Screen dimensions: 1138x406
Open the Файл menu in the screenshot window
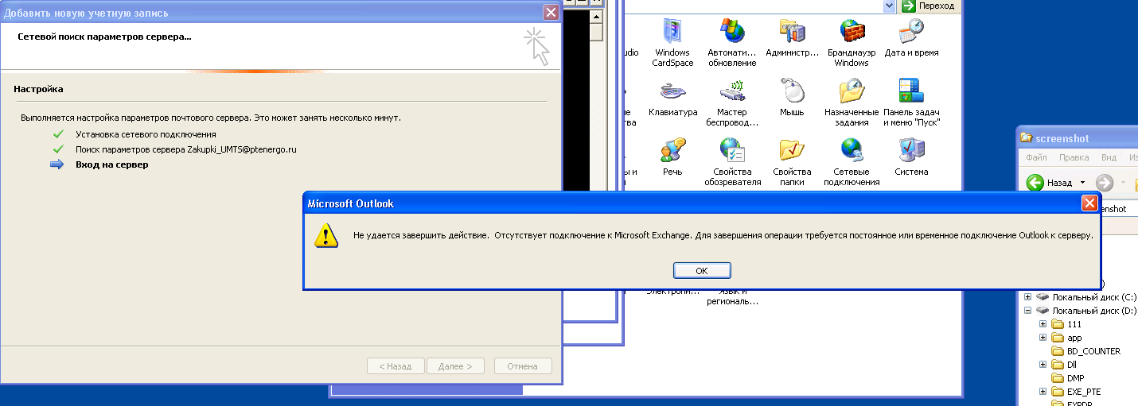pyautogui.click(x=1036, y=157)
